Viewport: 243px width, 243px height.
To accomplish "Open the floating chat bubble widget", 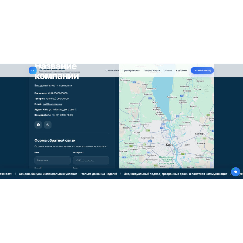I will 235,172.
